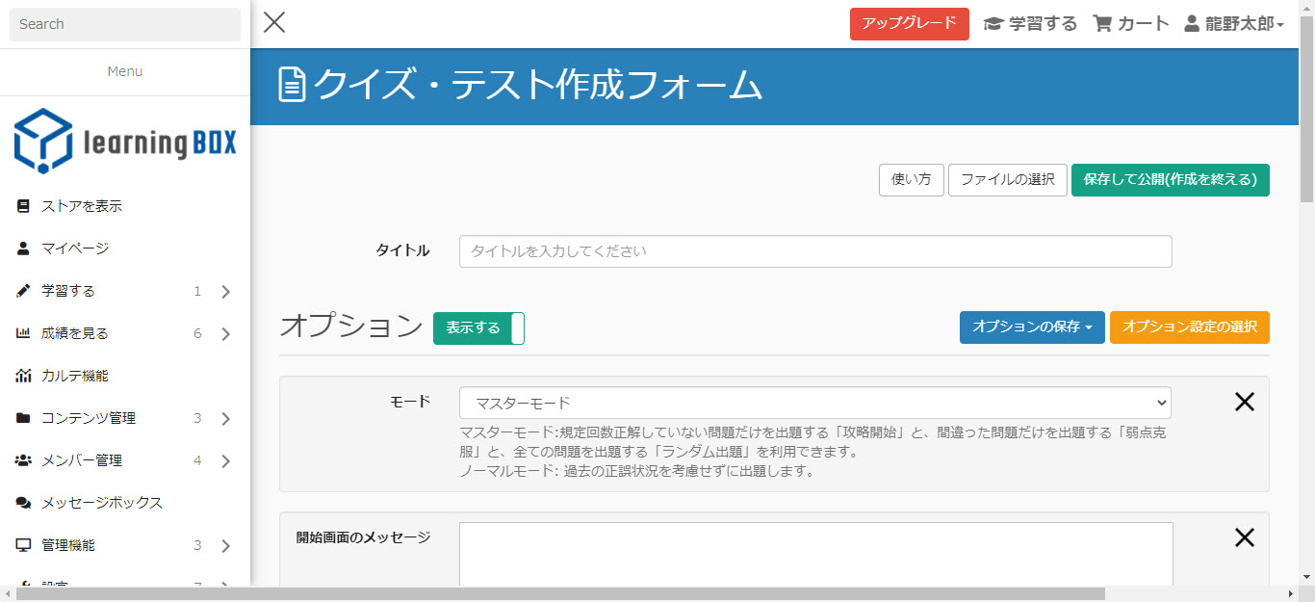Open the shopping cart カート
The image size is (1315, 602).
point(1131,24)
